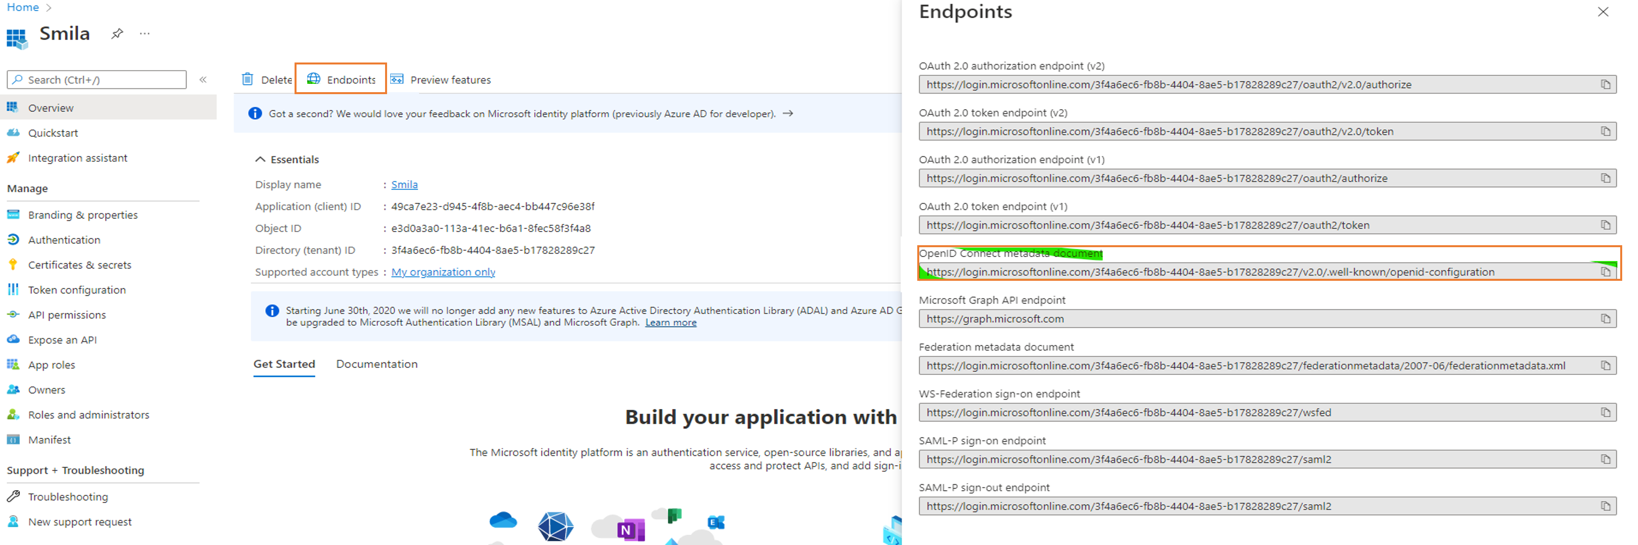
Task: Copy the OAuth 2.0 authorization endpoint (v2) URL
Action: pyautogui.click(x=1606, y=85)
